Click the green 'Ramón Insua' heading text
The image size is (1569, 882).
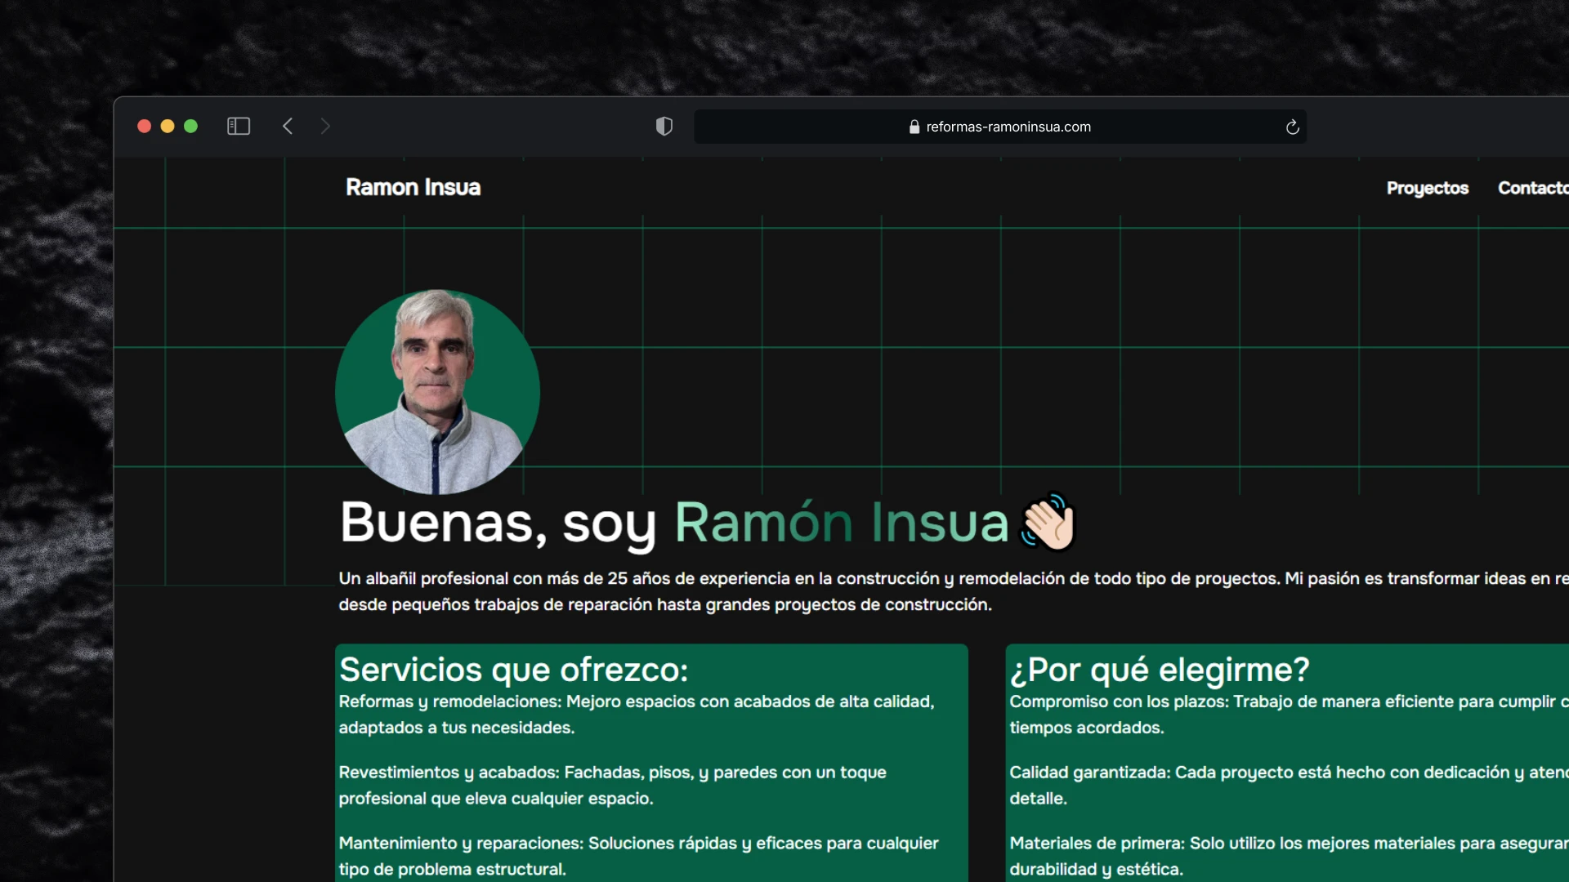coord(841,522)
